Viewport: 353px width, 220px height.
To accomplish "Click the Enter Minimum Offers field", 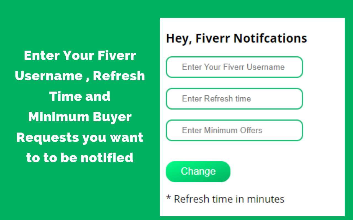I will pos(234,130).
